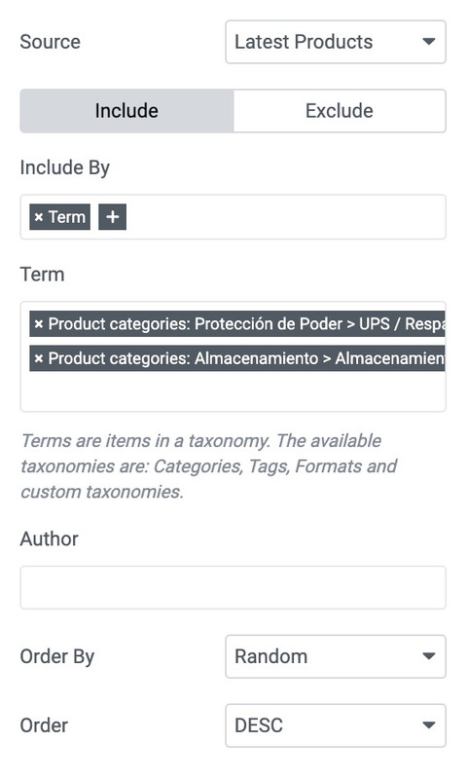Remove the Term tag from Include By
Image resolution: width=468 pixels, height=779 pixels.
(39, 217)
